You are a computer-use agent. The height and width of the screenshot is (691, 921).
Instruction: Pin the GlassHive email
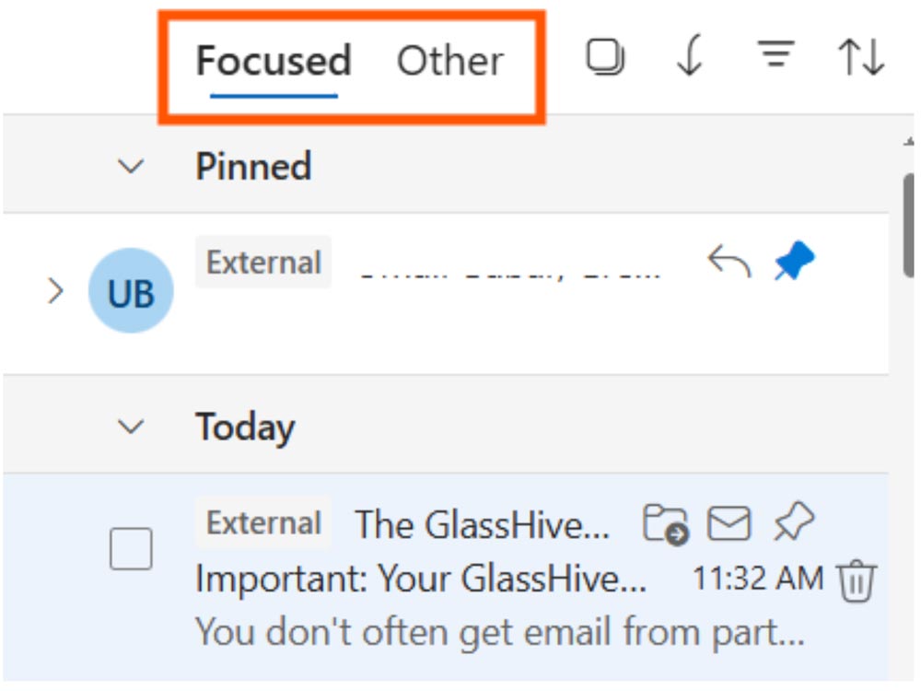pyautogui.click(x=794, y=525)
